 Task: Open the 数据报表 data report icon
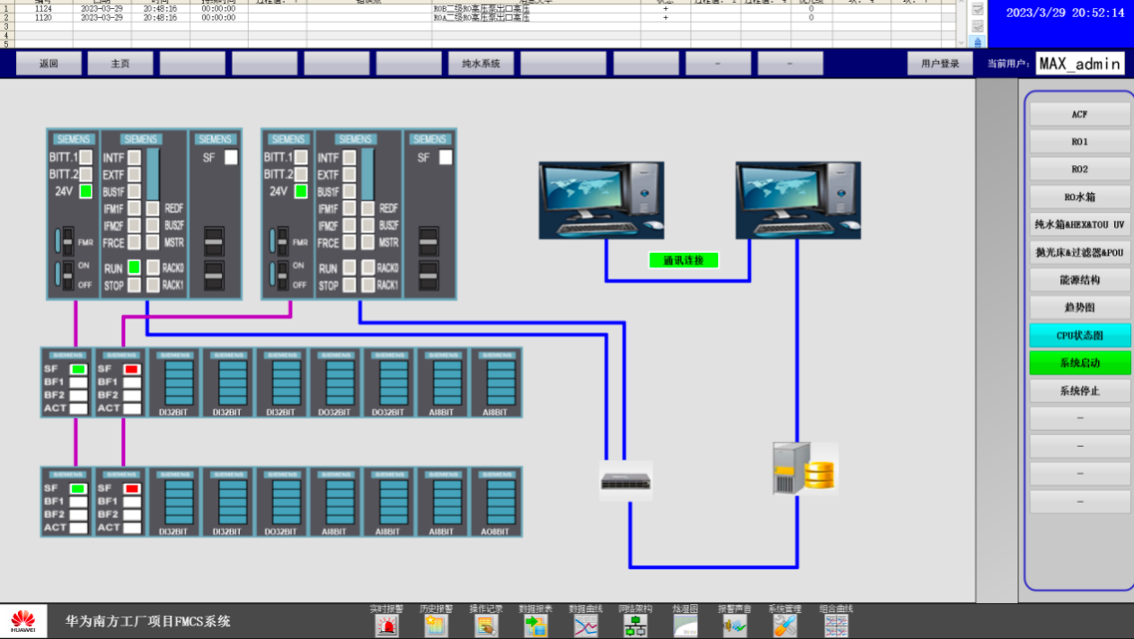(536, 626)
